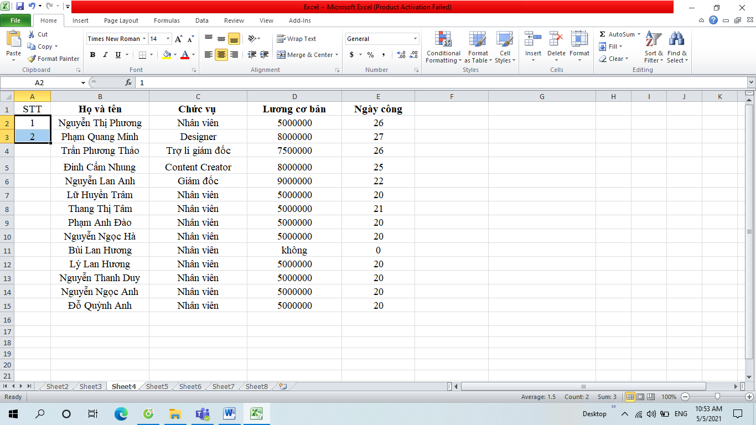This screenshot has height=425, width=756.
Task: Switch to Page Layout view in status bar
Action: (x=640, y=397)
